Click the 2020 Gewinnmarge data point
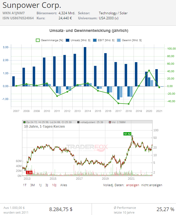This screenshot has height=215, width=176. 149,71
